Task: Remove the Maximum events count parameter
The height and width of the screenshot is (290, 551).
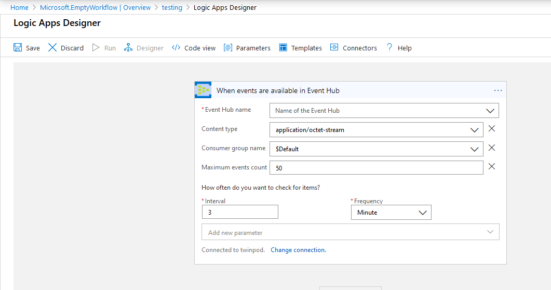Action: pyautogui.click(x=492, y=167)
